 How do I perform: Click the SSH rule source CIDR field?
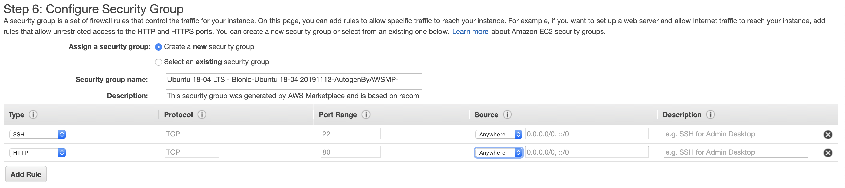(x=587, y=134)
